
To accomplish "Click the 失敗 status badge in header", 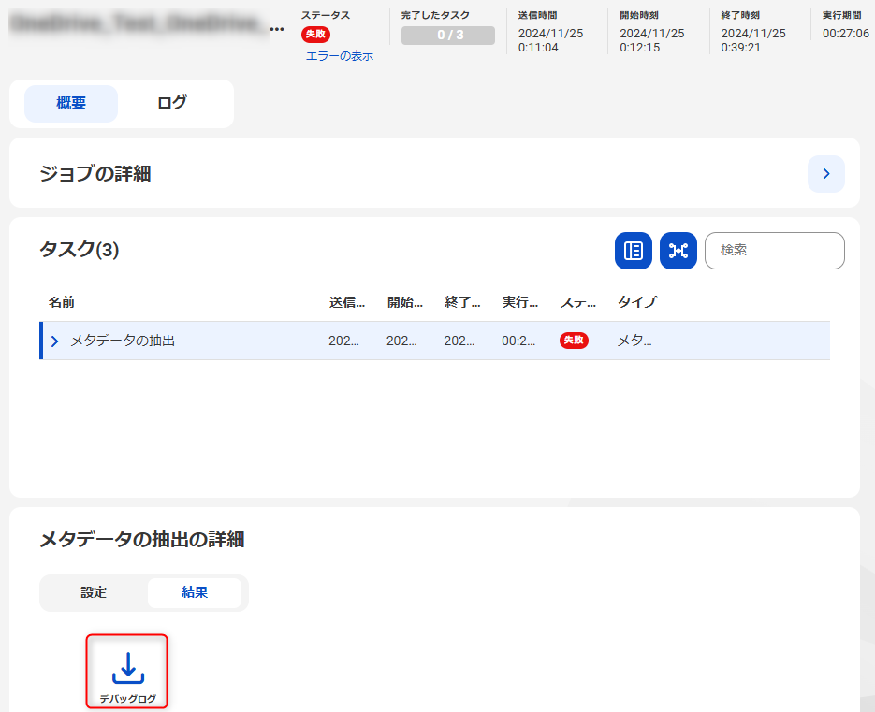I will 316,35.
